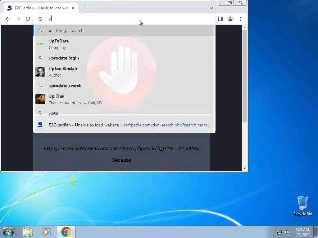Reload the page with the refresh icon
The height and width of the screenshot is (238, 318).
28,19
